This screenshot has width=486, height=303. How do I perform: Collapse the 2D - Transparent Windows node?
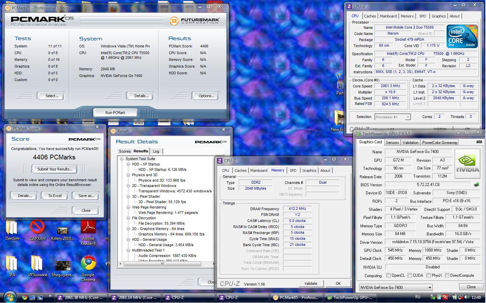[128, 186]
